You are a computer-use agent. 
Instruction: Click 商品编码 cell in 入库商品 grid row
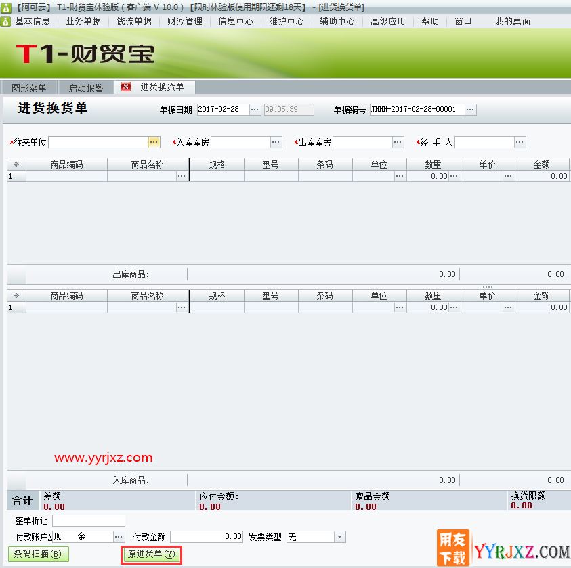coord(66,307)
